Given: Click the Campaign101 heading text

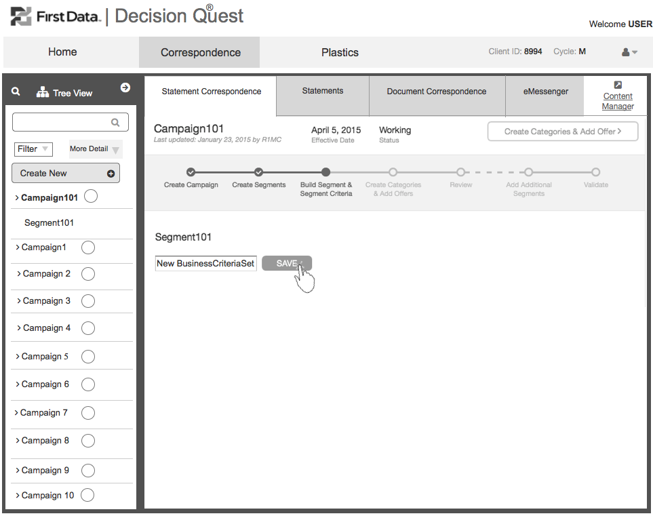Looking at the screenshot, I should click(x=189, y=129).
